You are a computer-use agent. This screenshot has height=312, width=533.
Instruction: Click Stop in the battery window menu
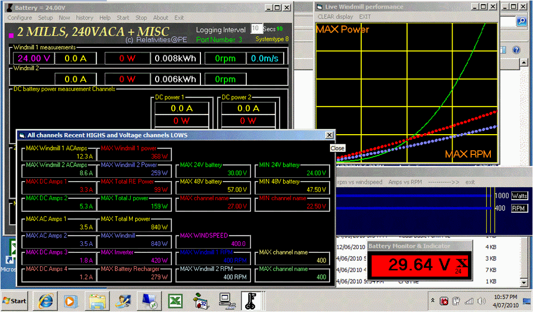click(141, 18)
